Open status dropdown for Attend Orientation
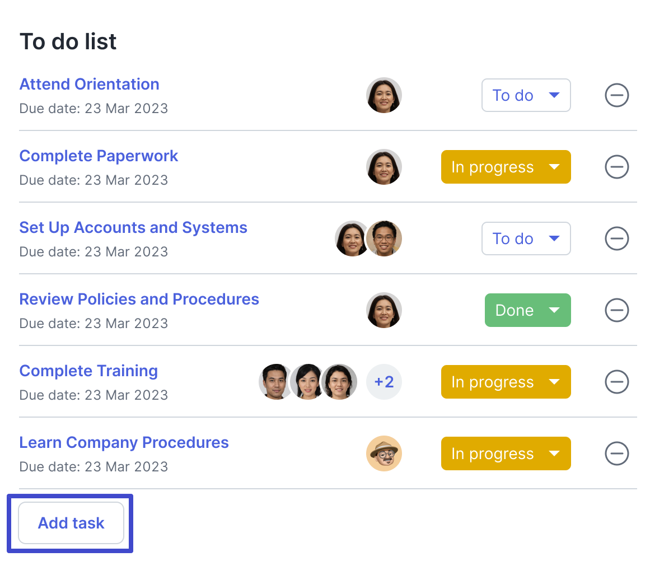The image size is (664, 580). click(x=526, y=95)
